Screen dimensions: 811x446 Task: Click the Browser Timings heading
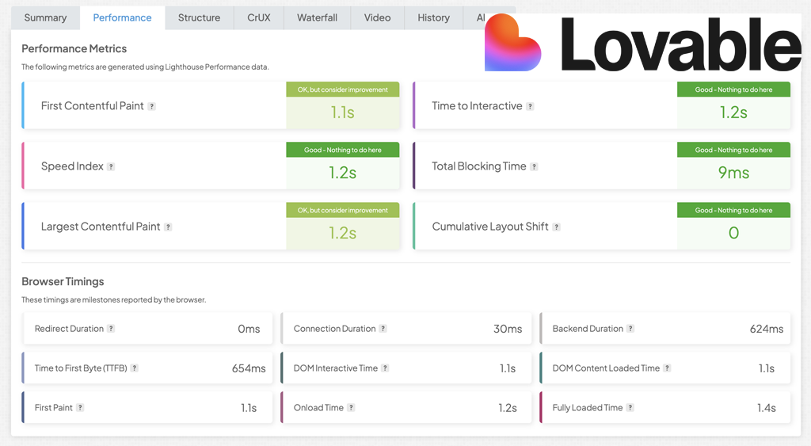[63, 281]
